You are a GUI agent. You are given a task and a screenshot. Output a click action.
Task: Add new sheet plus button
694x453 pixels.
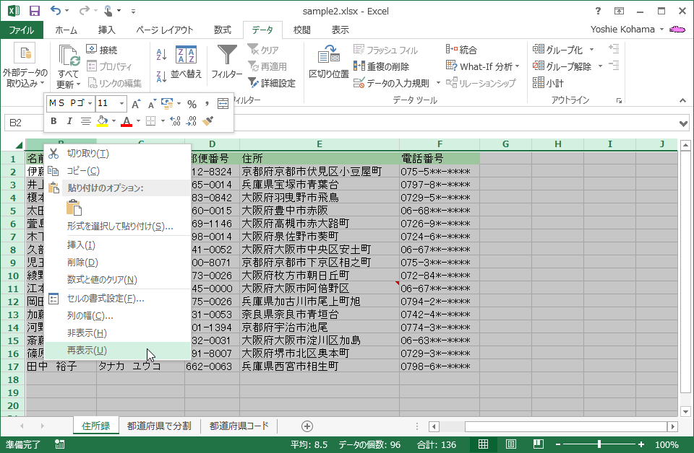tap(307, 426)
